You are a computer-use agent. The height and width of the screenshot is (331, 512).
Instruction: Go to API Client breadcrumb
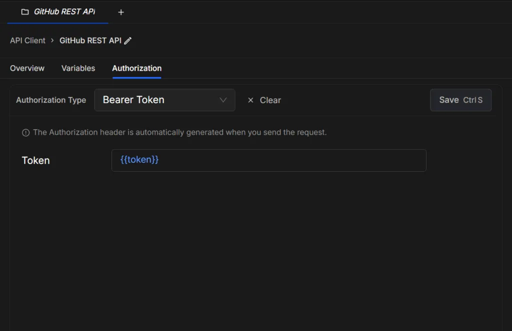coord(28,41)
